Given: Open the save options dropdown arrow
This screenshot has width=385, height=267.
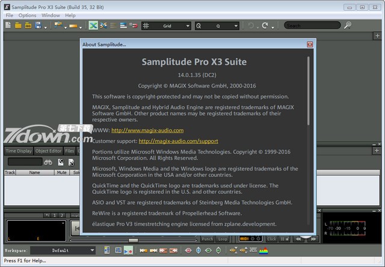Looking at the screenshot, I should [x=46, y=28].
